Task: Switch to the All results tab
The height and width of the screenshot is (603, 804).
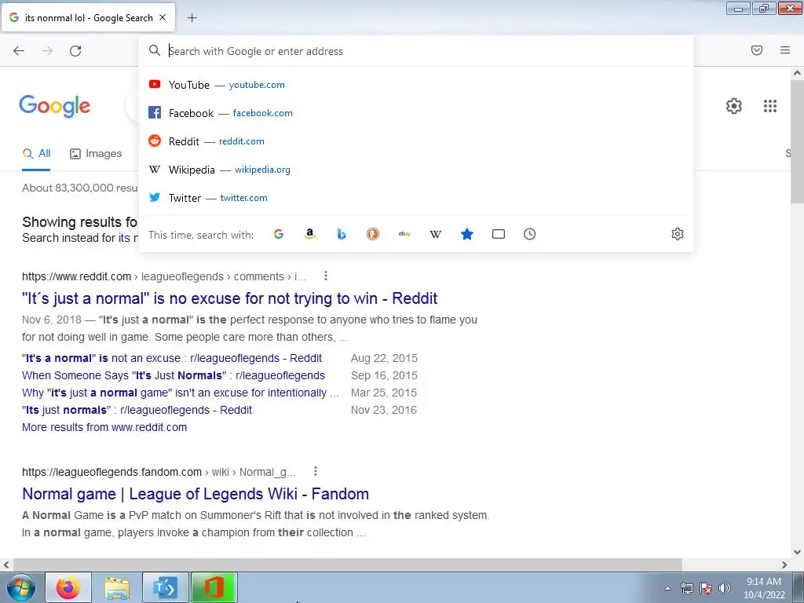Action: pos(36,153)
